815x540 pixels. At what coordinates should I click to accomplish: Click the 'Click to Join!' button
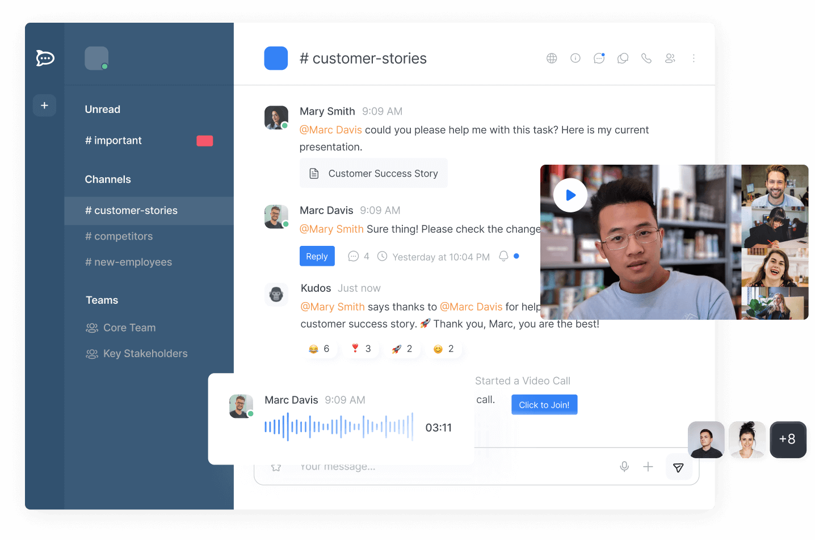click(544, 405)
